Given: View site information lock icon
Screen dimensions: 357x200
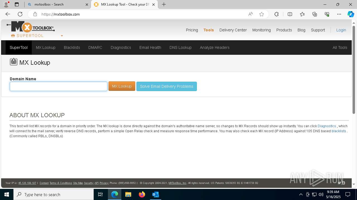Looking at the screenshot, I should [35, 14].
